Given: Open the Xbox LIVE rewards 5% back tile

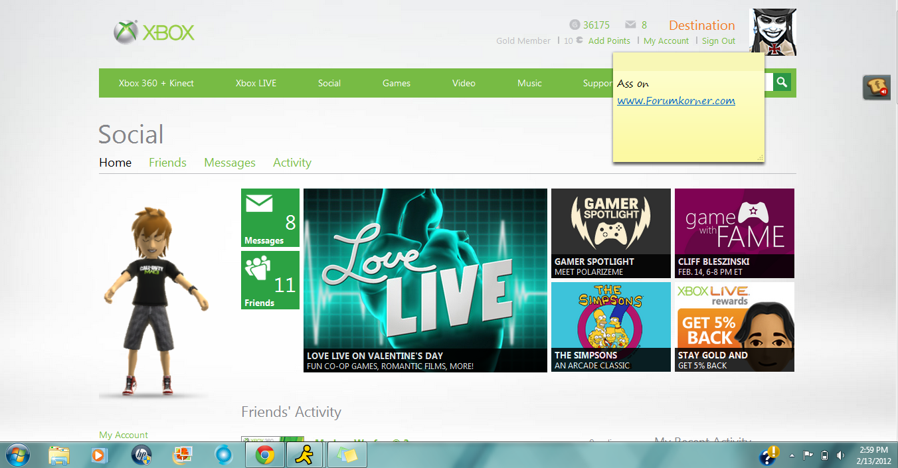Looking at the screenshot, I should pyautogui.click(x=735, y=327).
